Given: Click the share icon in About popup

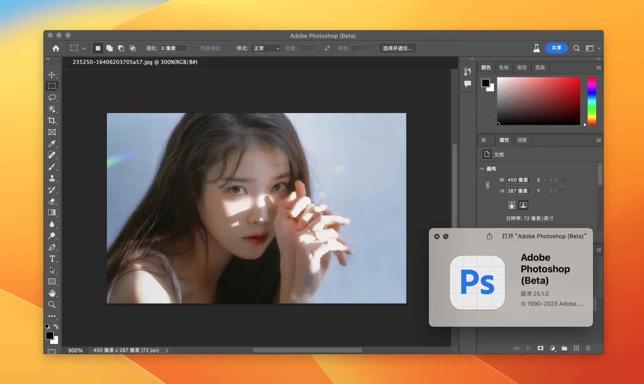Looking at the screenshot, I should tap(489, 236).
